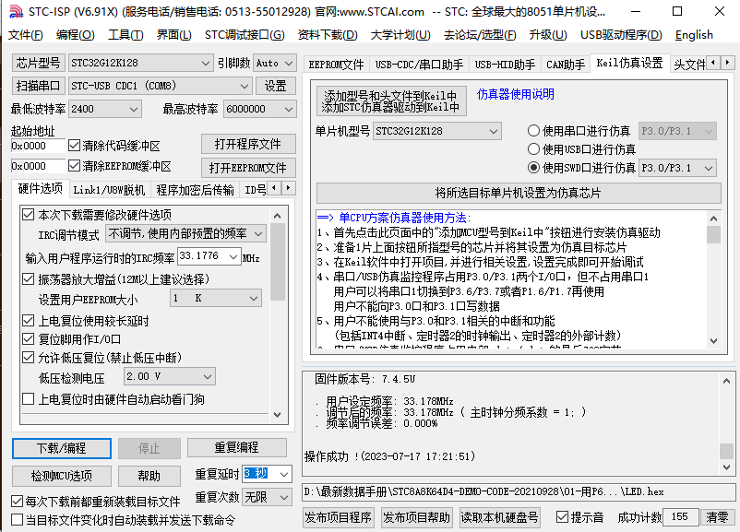The width and height of the screenshot is (740, 532).
Task: Click down arrow of hardware options scrollbar
Action: [x=278, y=415]
